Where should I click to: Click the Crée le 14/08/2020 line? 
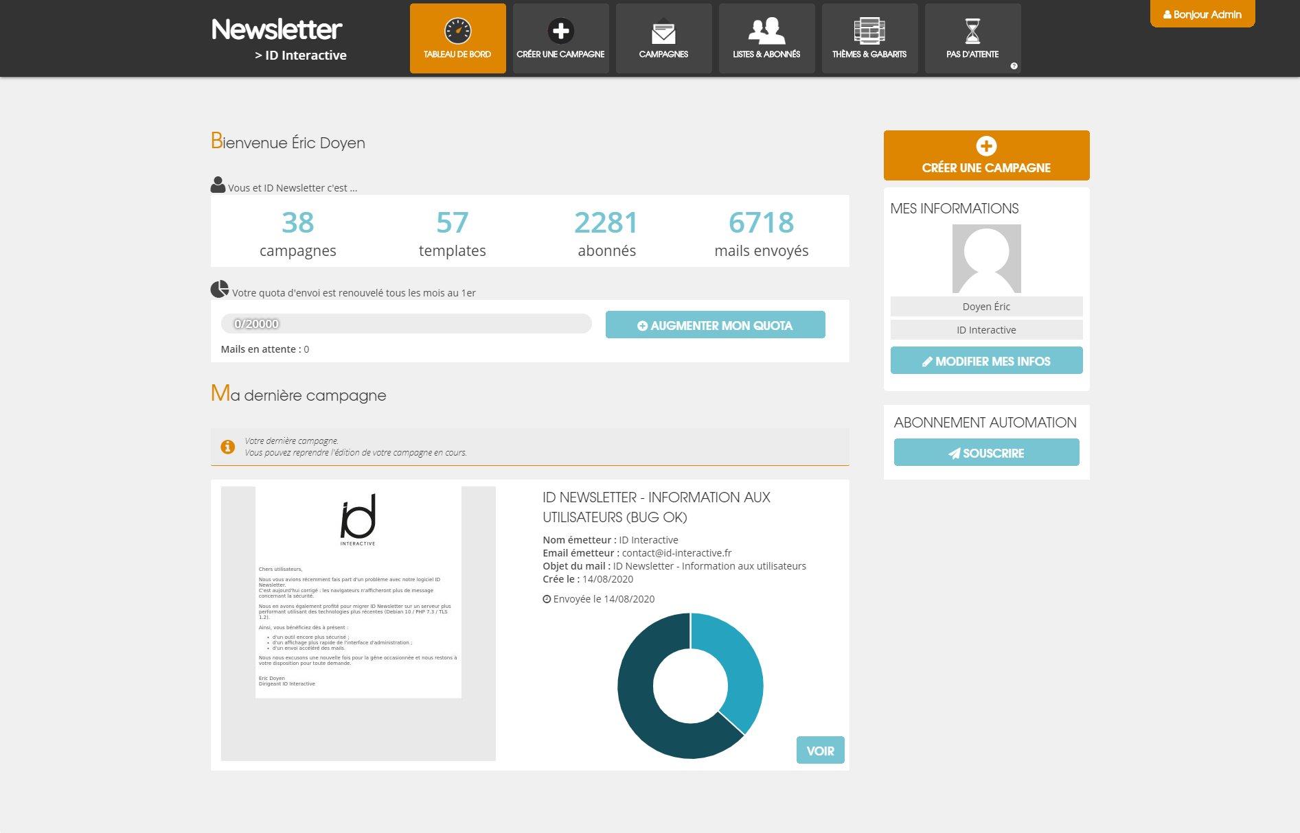point(588,579)
